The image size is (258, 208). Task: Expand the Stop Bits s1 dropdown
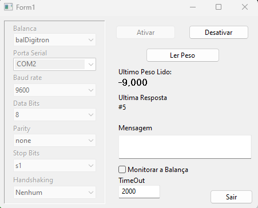[x=54, y=166]
